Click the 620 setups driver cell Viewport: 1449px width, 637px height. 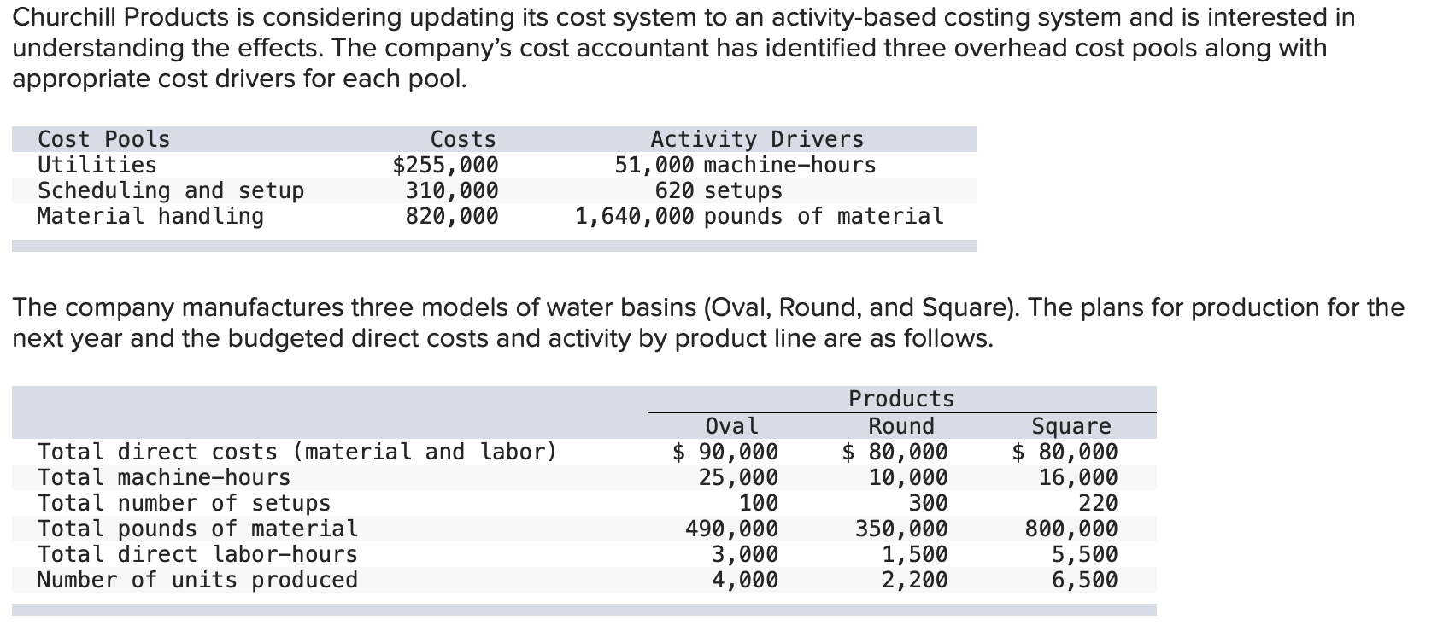(719, 190)
